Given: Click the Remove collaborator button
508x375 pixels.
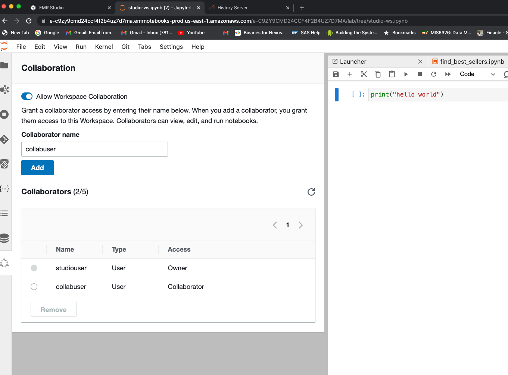Looking at the screenshot, I should click(x=53, y=309).
